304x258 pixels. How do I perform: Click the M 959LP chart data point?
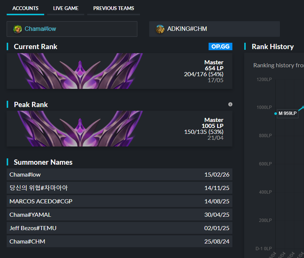coord(275,113)
